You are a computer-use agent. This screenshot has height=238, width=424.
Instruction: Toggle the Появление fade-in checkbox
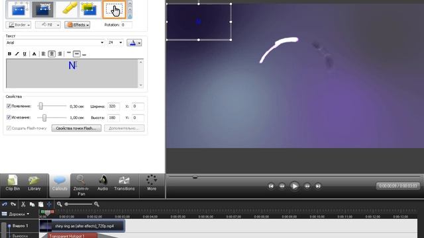9,106
